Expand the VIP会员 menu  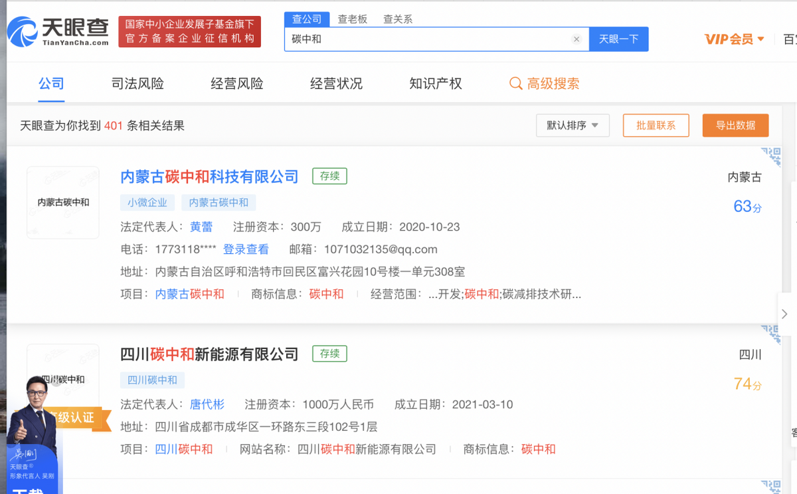(x=735, y=39)
